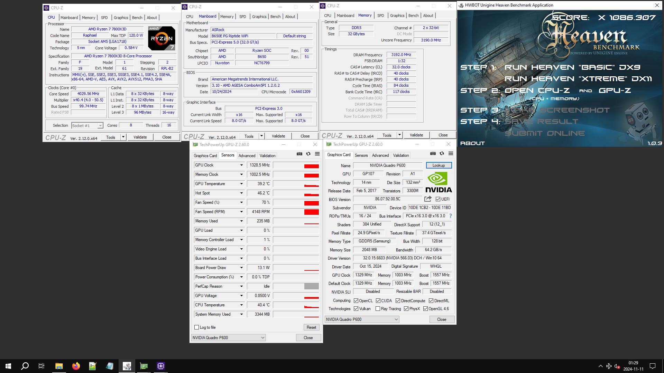Image resolution: width=664 pixels, height=373 pixels.
Task: Click Run Heaven Xtreme DX11 in HWBOT
Action: click(x=578, y=79)
